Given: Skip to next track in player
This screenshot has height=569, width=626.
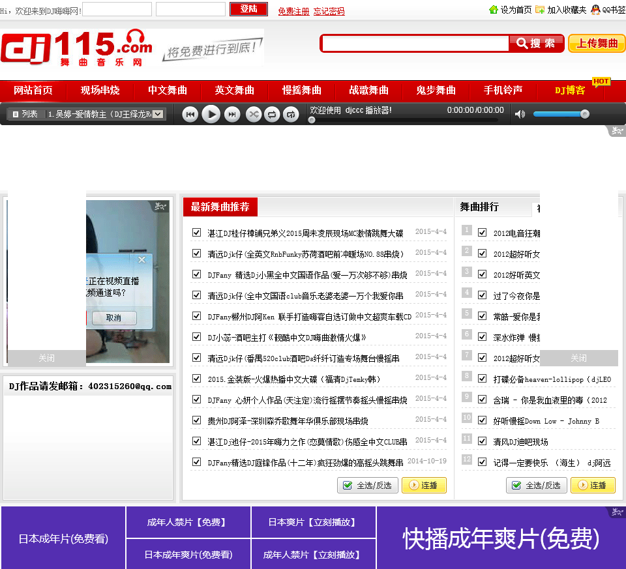Looking at the screenshot, I should click(x=232, y=115).
